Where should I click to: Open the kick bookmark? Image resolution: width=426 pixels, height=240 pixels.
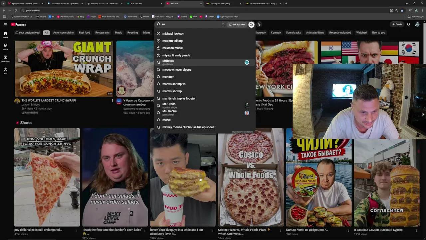(x=193, y=16)
